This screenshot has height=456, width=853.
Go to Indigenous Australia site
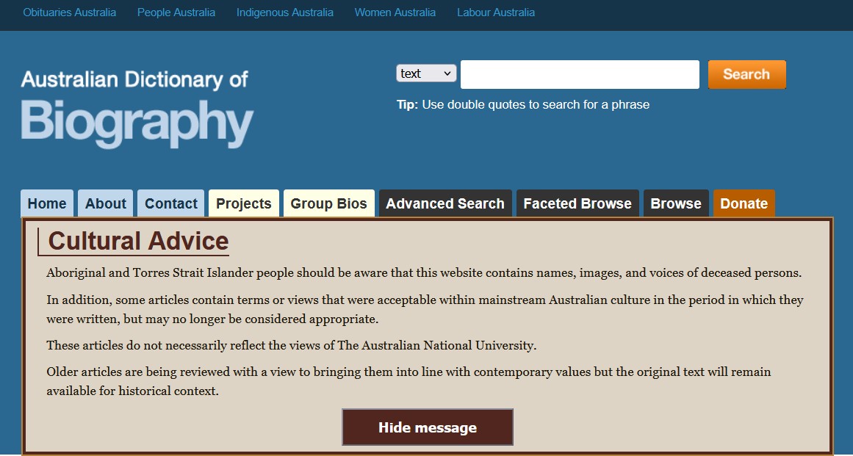(x=285, y=12)
